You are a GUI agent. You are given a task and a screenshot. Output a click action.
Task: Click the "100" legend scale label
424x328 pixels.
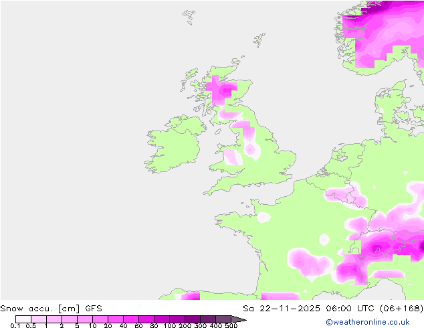[170, 325]
